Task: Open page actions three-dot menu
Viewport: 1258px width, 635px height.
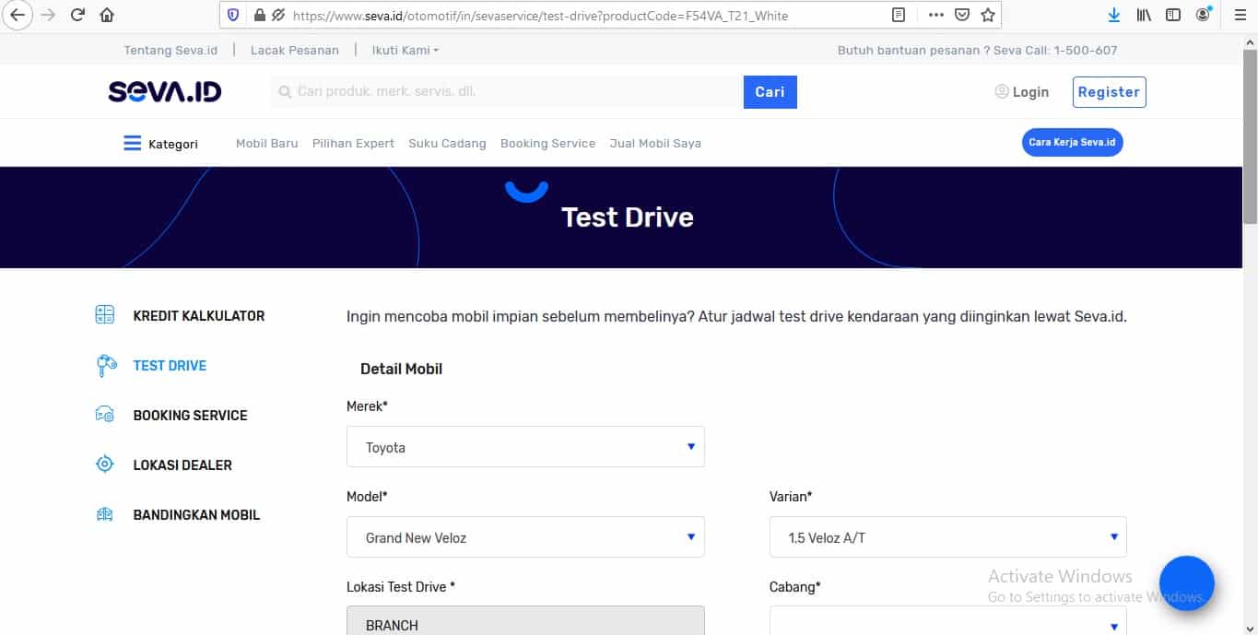Action: [x=936, y=15]
